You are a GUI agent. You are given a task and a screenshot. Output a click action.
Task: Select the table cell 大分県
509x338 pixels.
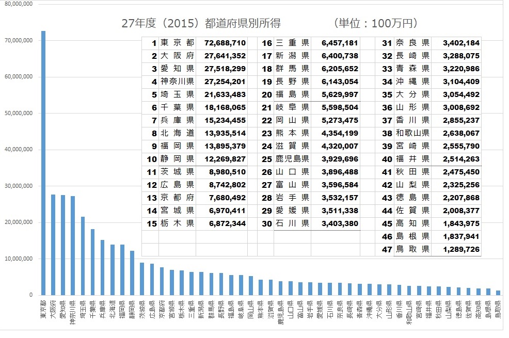412,95
